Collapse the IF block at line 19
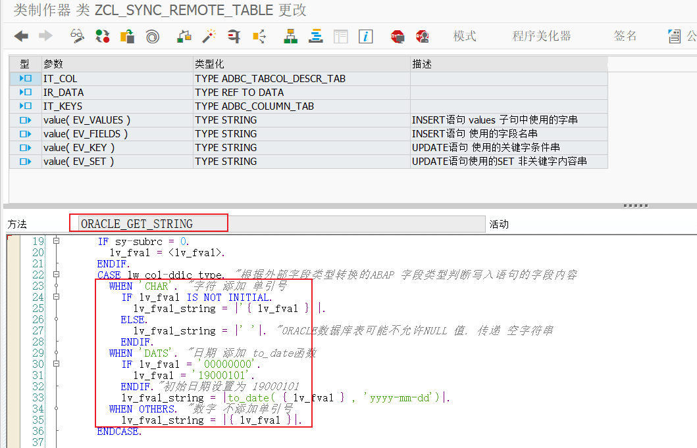Screen dimensions: 697x448 [57, 241]
